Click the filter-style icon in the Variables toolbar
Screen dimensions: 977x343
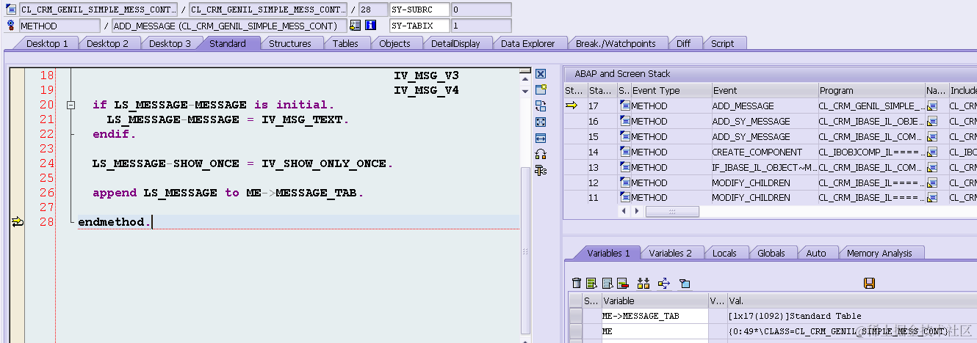(685, 283)
